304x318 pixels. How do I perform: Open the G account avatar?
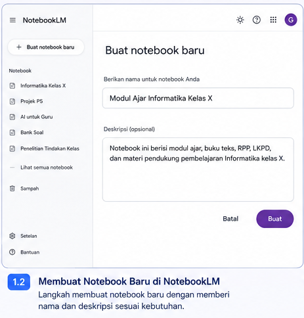click(291, 20)
